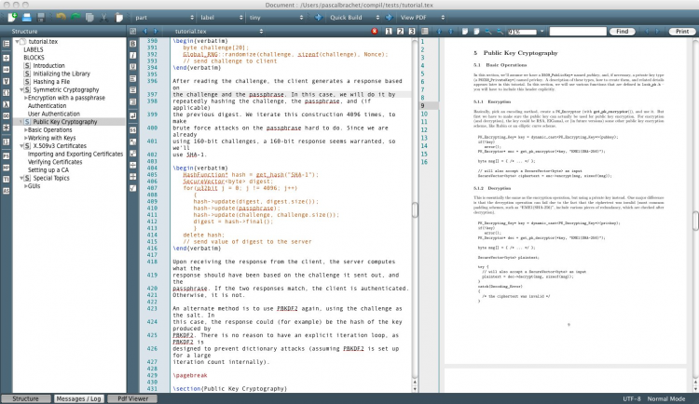Click the Find button
This screenshot has width=699, height=404.
click(622, 32)
